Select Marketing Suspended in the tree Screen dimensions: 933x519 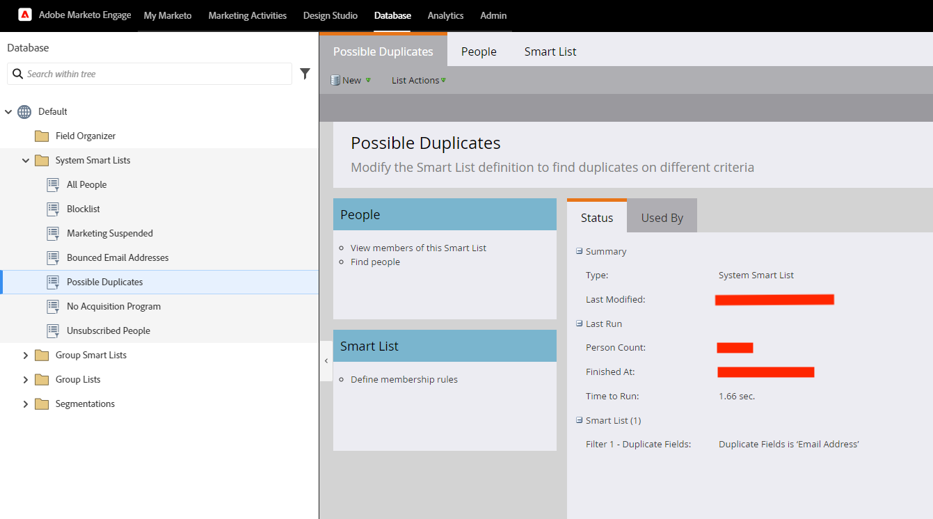pyautogui.click(x=110, y=233)
